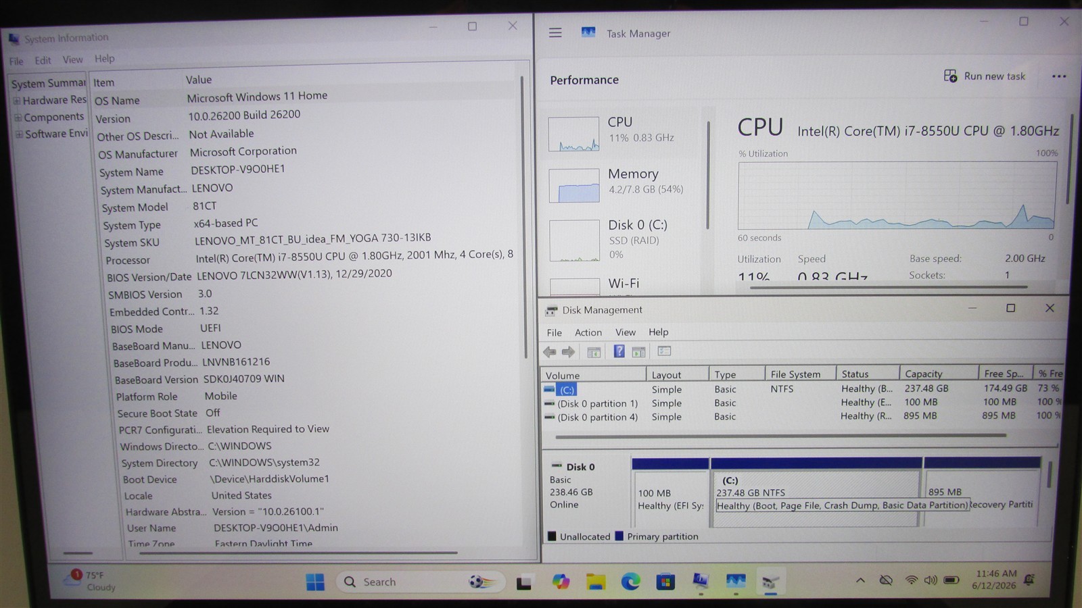Select the Disk 0 (C:) performance item
This screenshot has width=1082, height=608.
click(622, 239)
